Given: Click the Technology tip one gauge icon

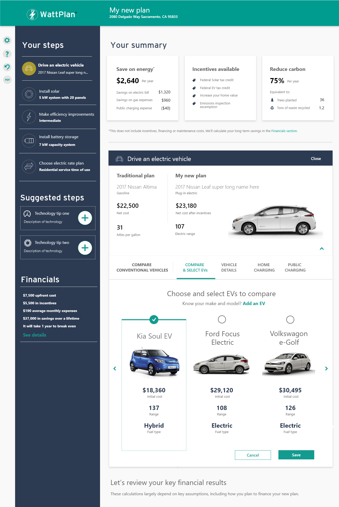Looking at the screenshot, I should [x=27, y=214].
